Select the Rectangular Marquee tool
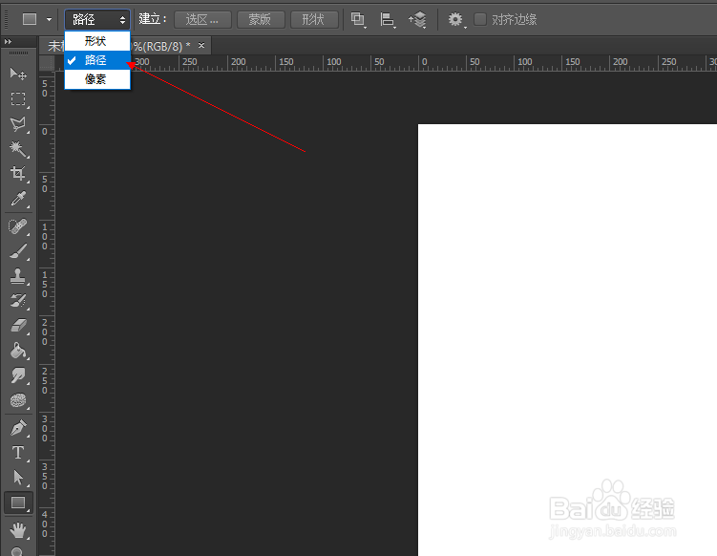717x556 pixels. pyautogui.click(x=18, y=98)
